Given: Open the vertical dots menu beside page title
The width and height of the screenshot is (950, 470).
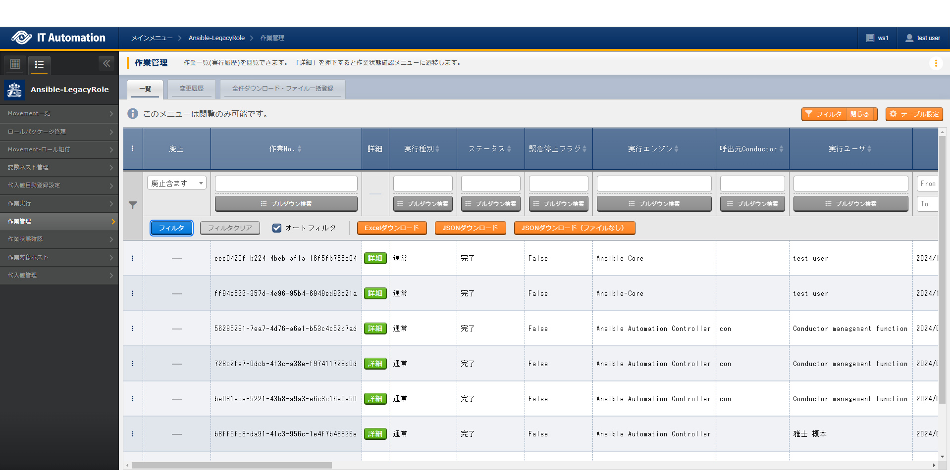Looking at the screenshot, I should (936, 63).
